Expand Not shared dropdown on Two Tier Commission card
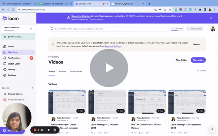218x136 pixels. 142,120
